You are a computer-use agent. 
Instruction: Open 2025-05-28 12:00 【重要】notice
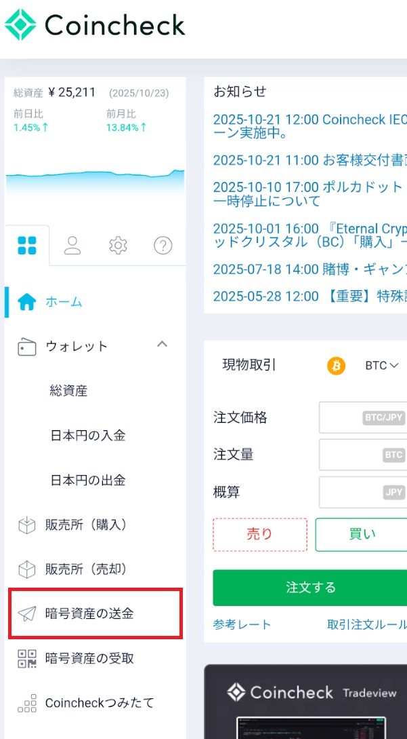click(310, 297)
